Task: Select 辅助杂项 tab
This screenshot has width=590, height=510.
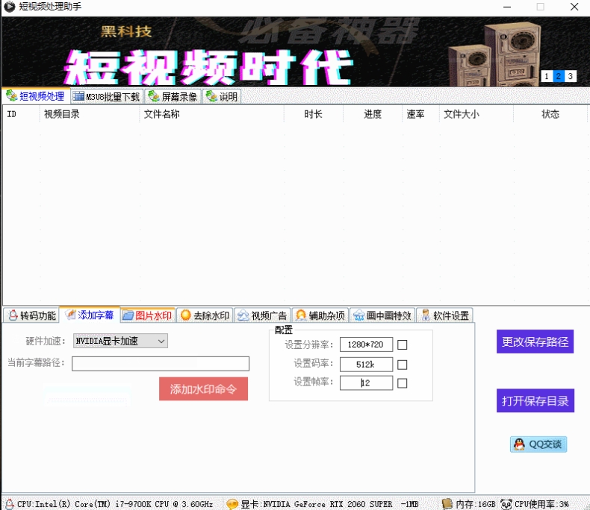Action: [x=320, y=315]
